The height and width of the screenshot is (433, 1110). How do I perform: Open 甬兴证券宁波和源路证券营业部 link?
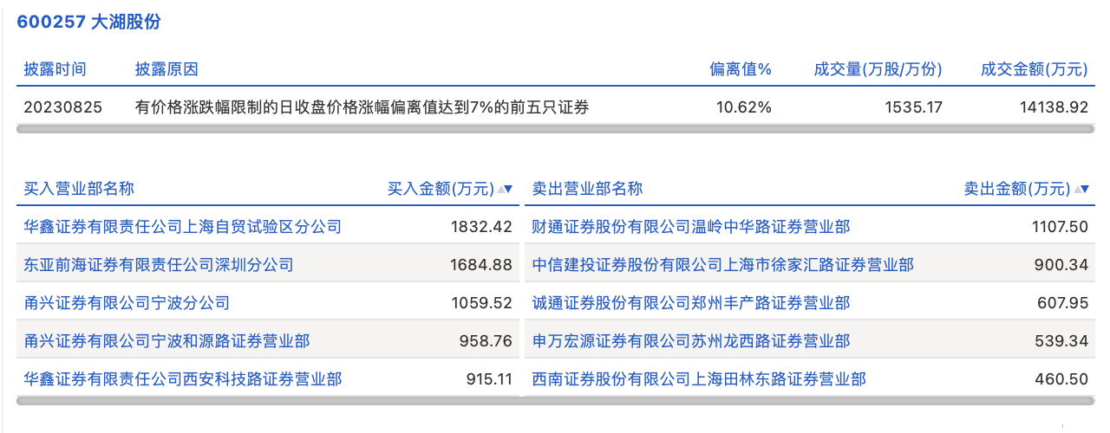click(x=167, y=341)
